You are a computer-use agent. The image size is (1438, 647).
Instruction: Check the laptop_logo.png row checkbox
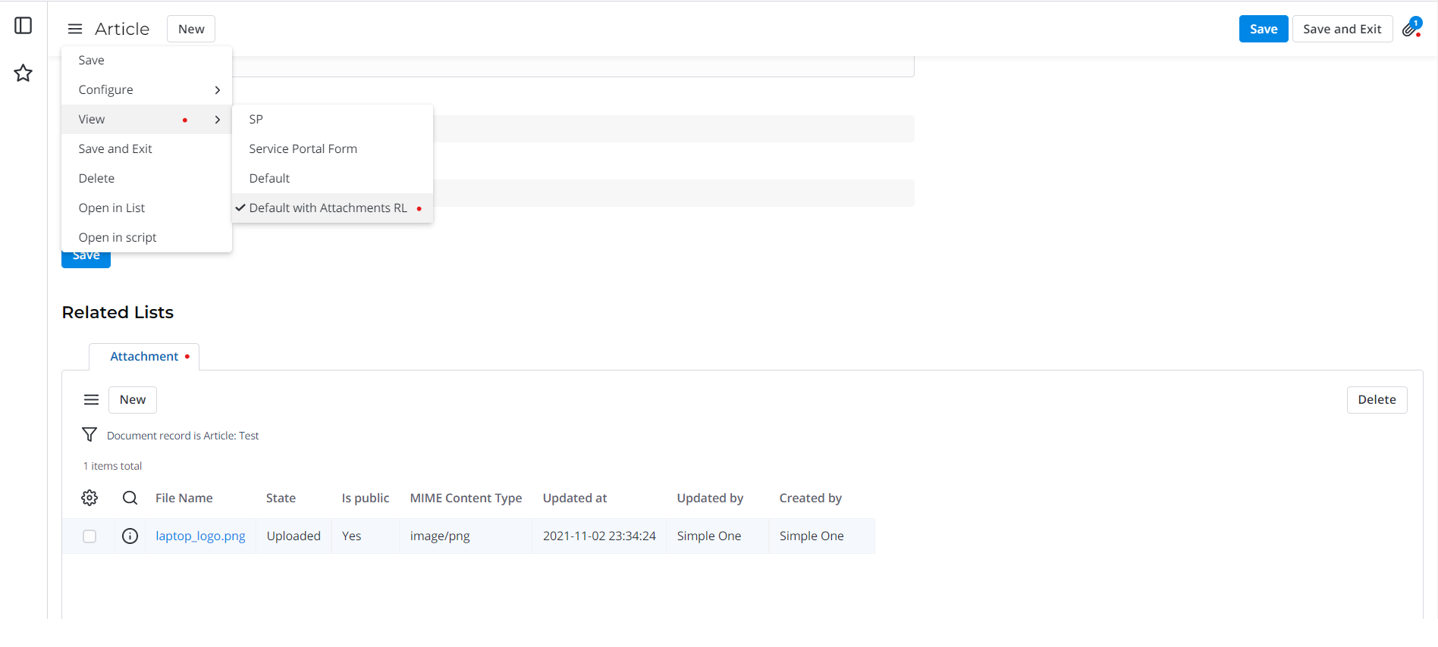click(89, 536)
